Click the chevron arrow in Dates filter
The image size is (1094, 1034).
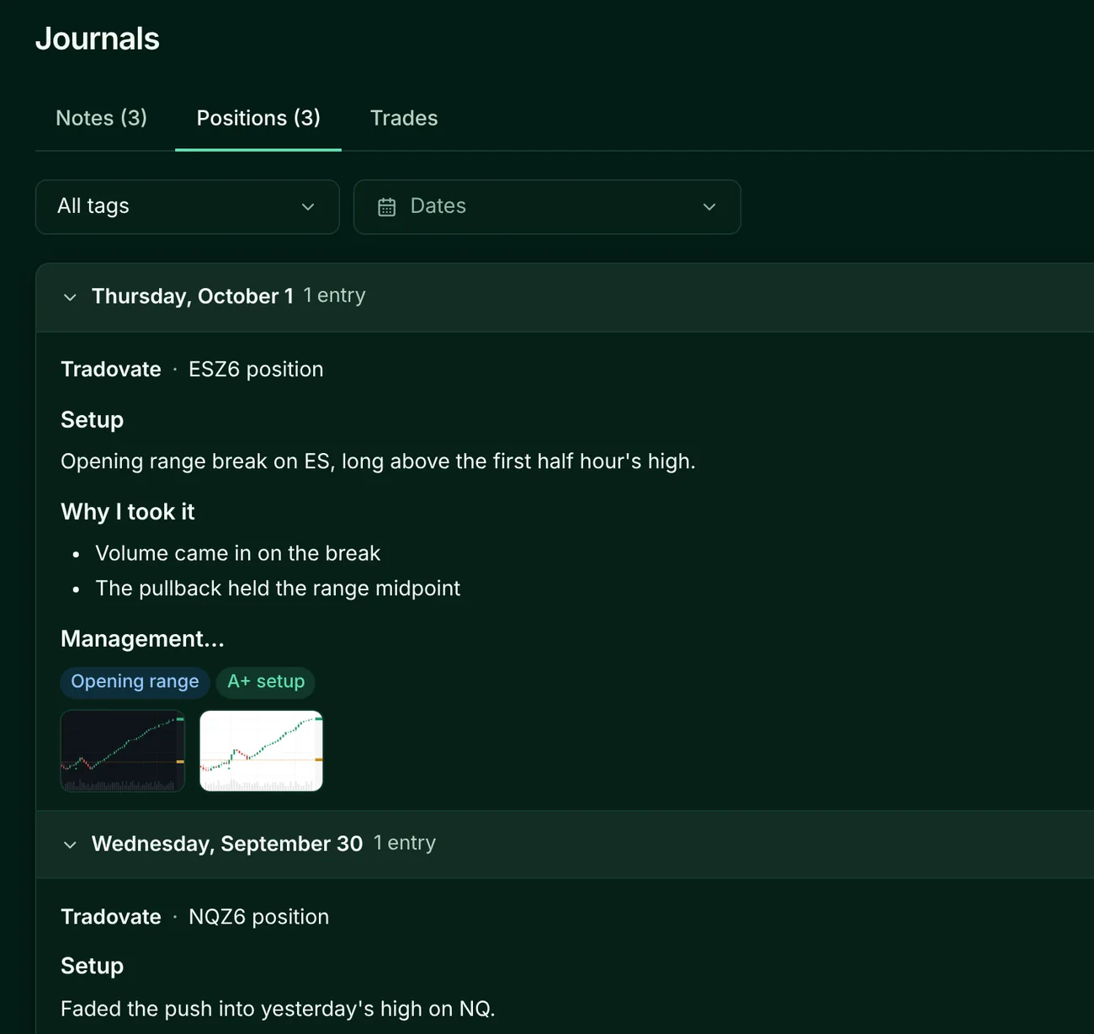click(709, 207)
